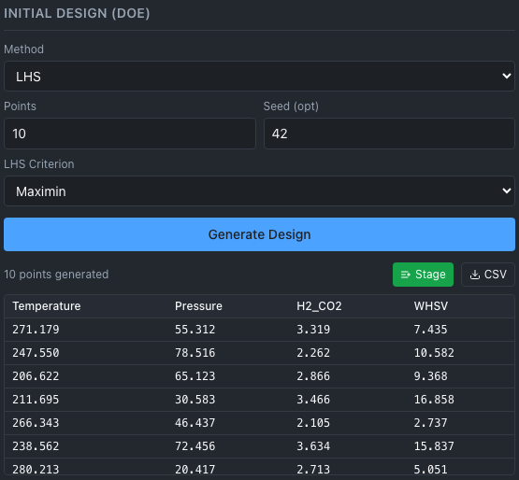The height and width of the screenshot is (480, 519).
Task: Open the LHS Criterion dropdown showing Maximin
Action: pos(259,191)
